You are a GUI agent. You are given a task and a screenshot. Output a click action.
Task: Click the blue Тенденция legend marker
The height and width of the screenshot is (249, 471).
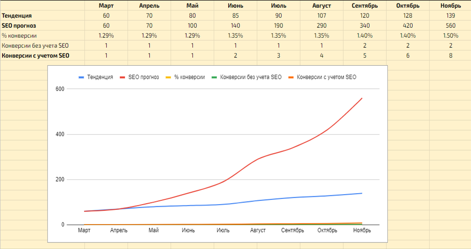pos(81,77)
